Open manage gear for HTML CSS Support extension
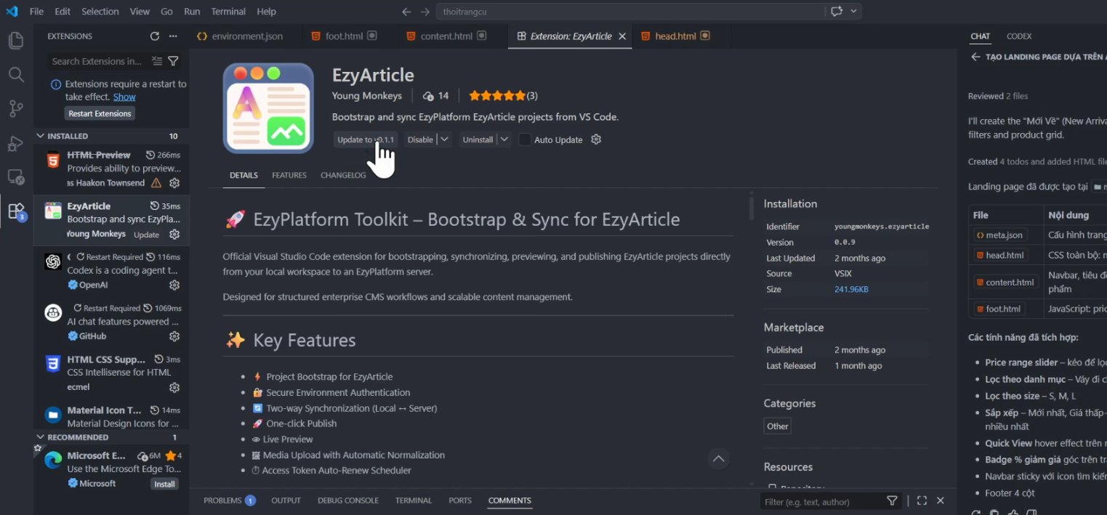 click(174, 387)
